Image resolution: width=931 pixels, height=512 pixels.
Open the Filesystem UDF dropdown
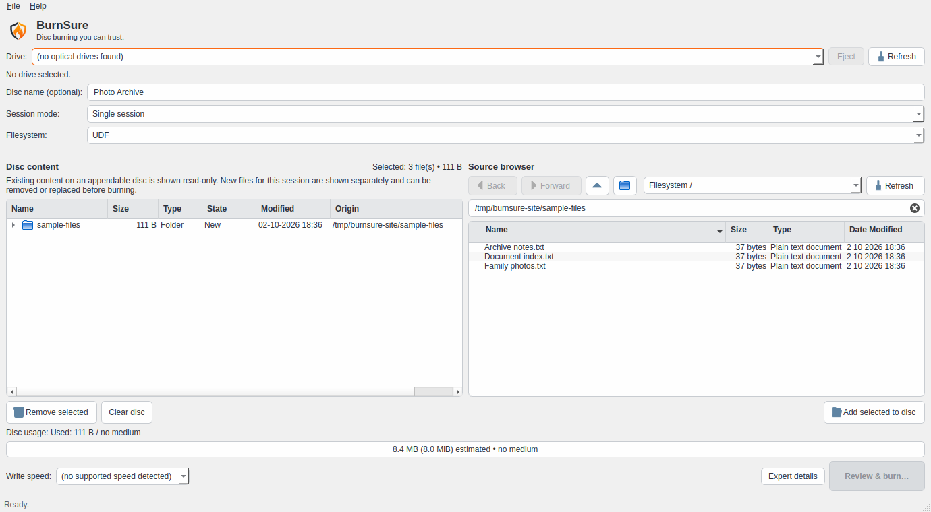point(505,135)
